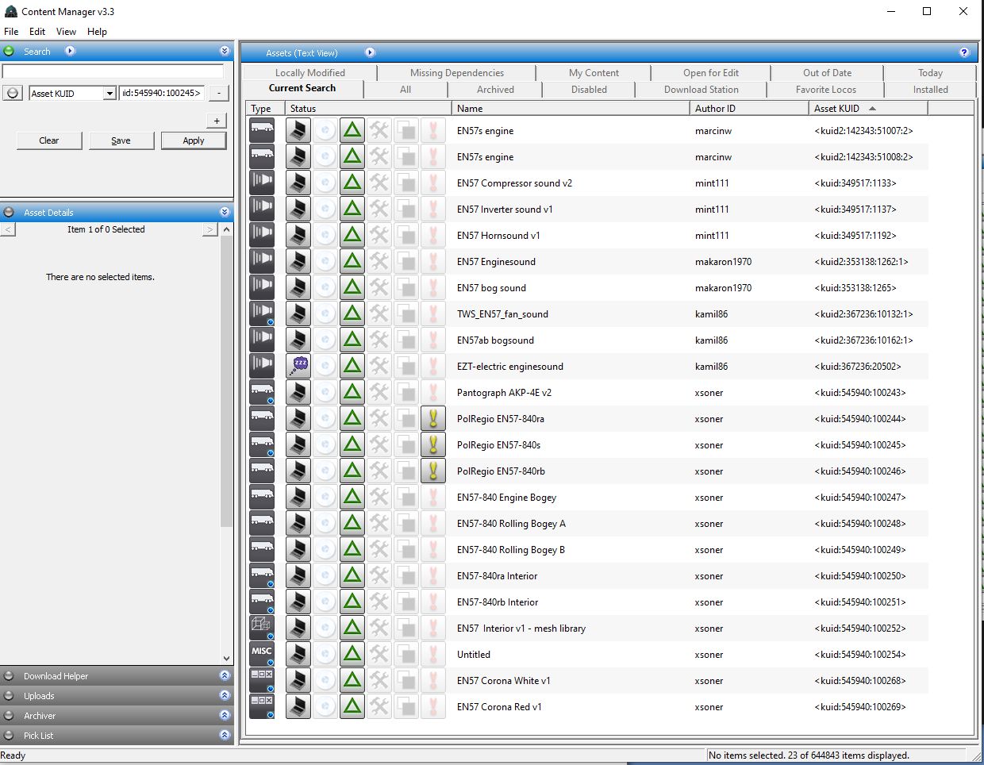Viewport: 984px width, 765px height.
Task: Open the Asset KUID filter type dropdown
Action: 110,94
